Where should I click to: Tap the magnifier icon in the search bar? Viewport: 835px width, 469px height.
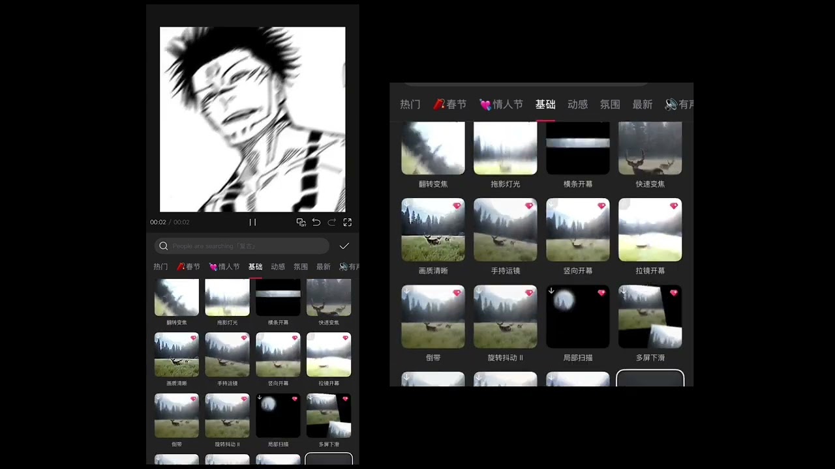pos(164,246)
